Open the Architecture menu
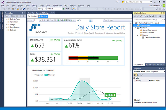The image size is (166, 110). [x=57, y=5]
